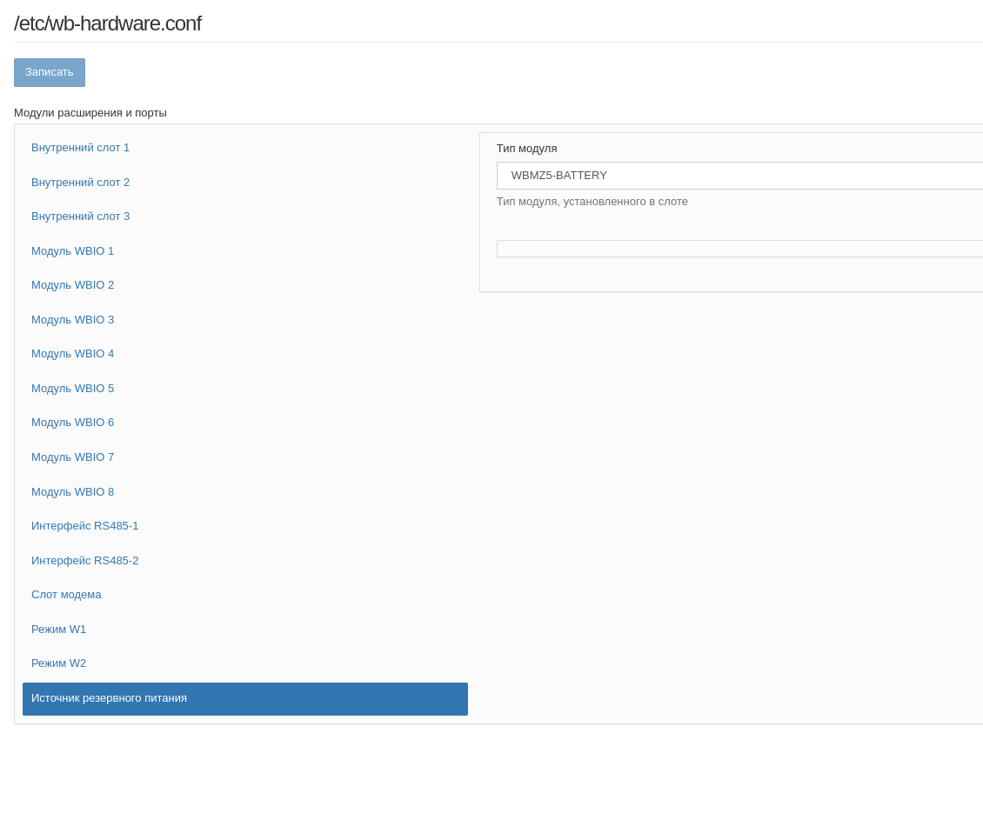Open Модуль WBIO 2 entry
The height and width of the screenshot is (840, 983).
(72, 285)
